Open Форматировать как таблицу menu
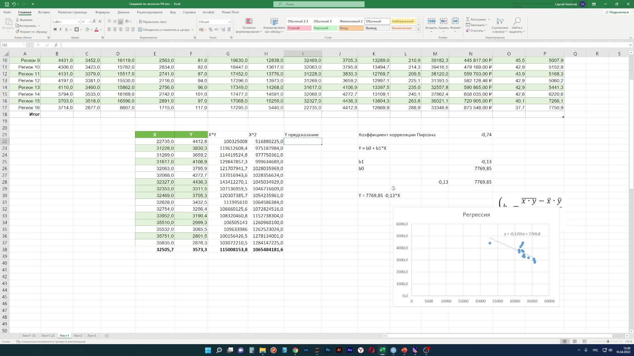This screenshot has height=356, width=634. 274,25
